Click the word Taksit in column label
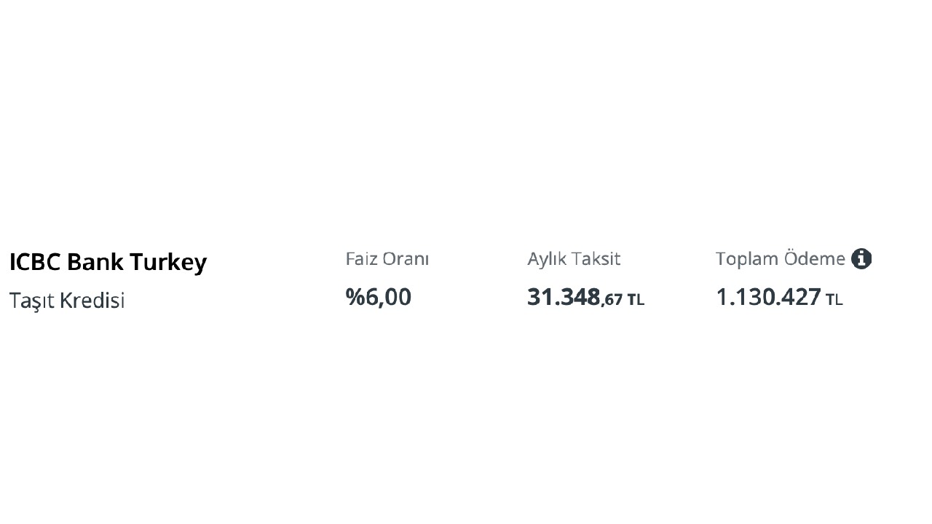The height and width of the screenshot is (524, 932). click(596, 259)
